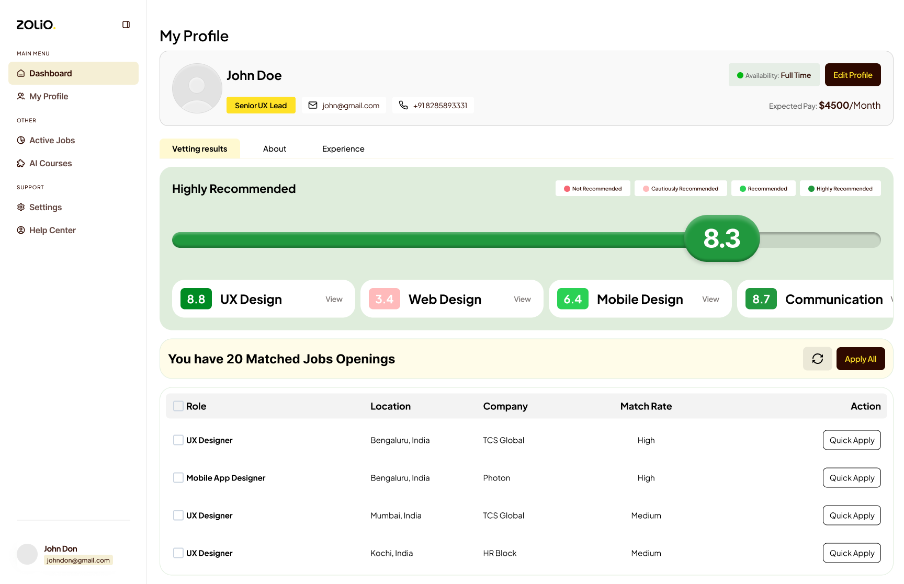Viewport: 904px width, 584px height.
Task: Open Help Center from the sidebar icon
Action: (x=21, y=230)
